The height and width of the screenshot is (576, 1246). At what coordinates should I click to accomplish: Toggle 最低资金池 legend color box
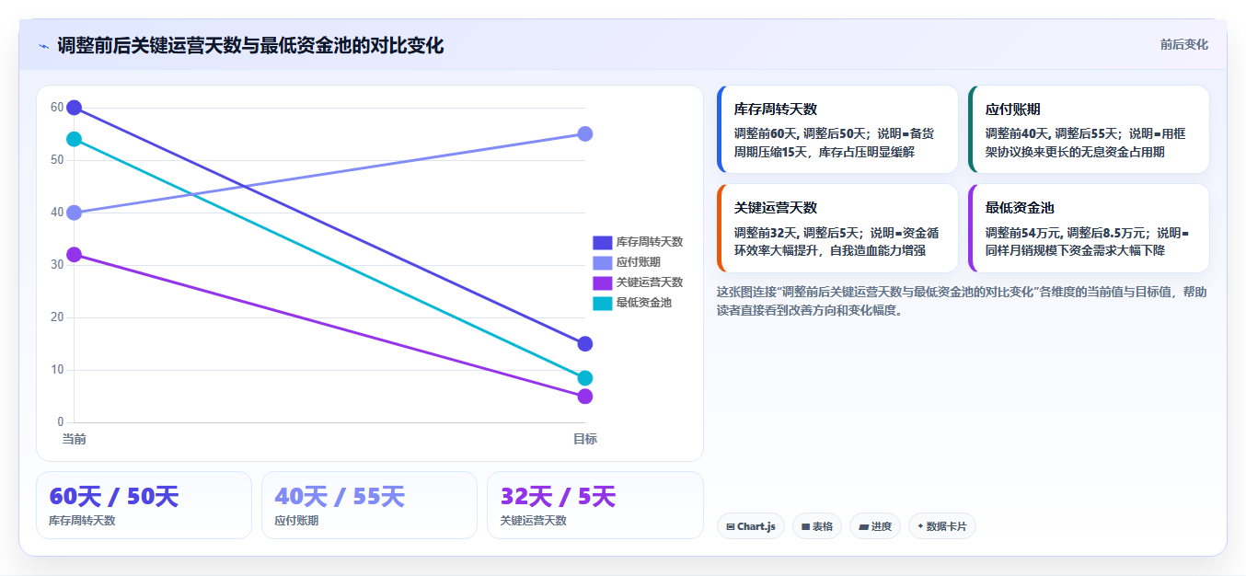[x=602, y=303]
